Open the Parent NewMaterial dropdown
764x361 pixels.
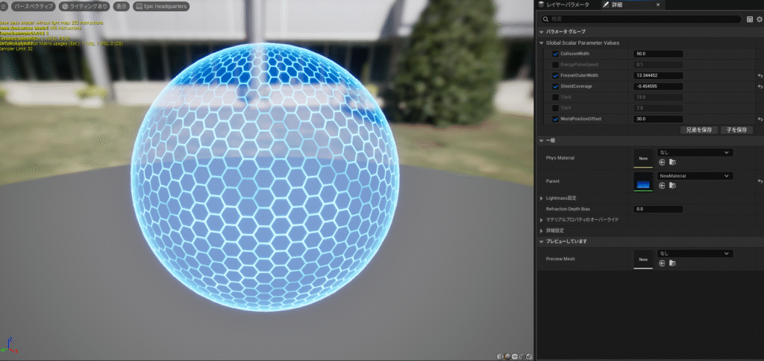[695, 176]
